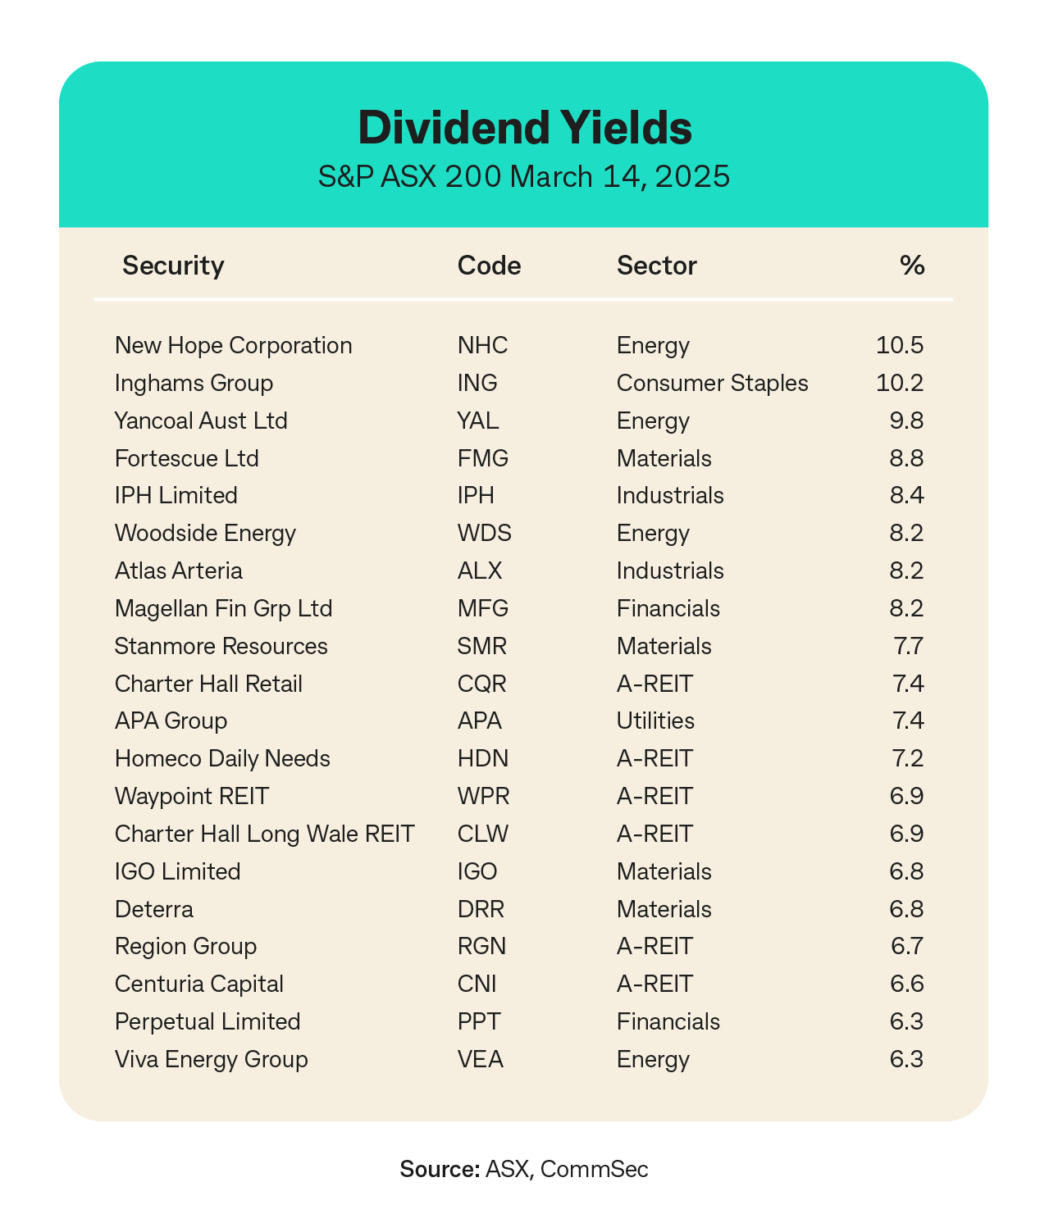Image resolution: width=1049 pixels, height=1214 pixels.
Task: Click Consumer Staples sector text
Action: click(712, 383)
